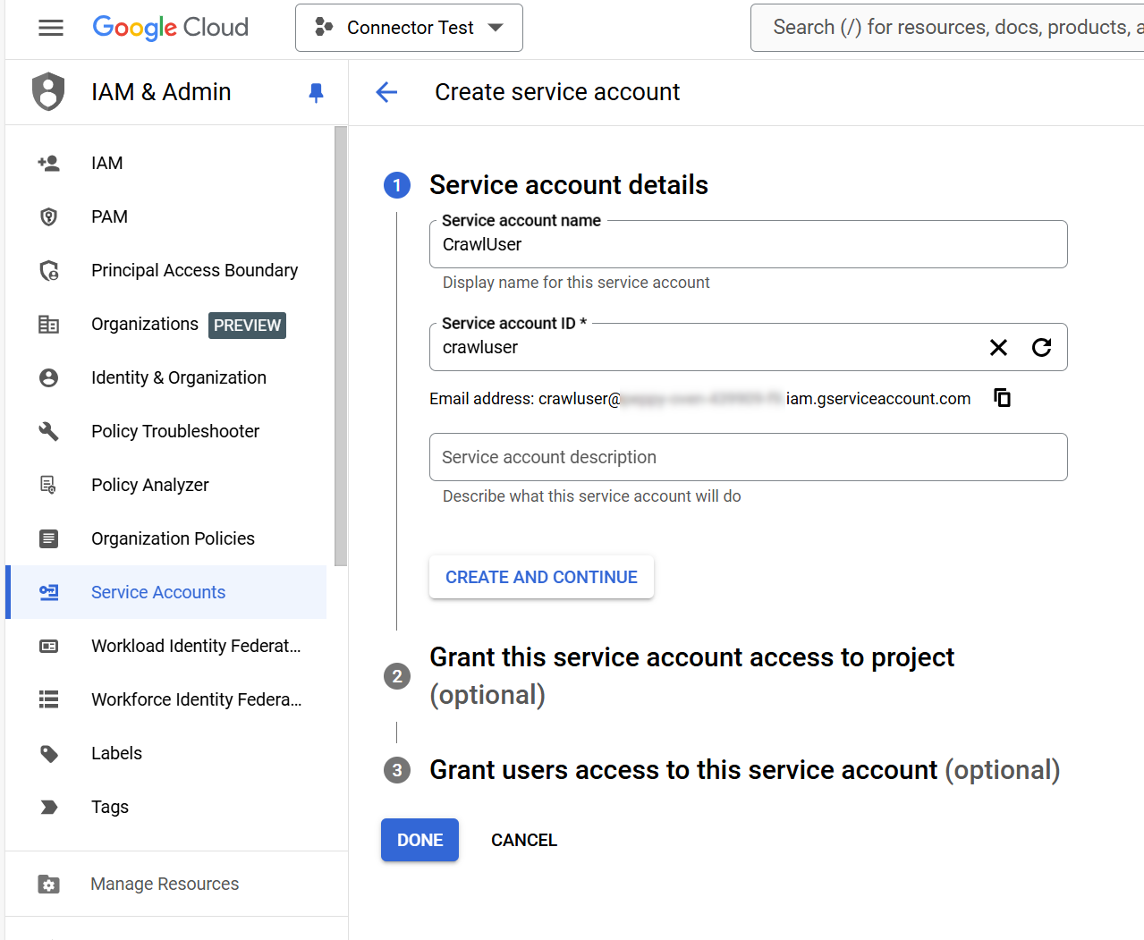This screenshot has height=940, width=1144.
Task: Expand step 3 Grant users access
Action: (744, 770)
